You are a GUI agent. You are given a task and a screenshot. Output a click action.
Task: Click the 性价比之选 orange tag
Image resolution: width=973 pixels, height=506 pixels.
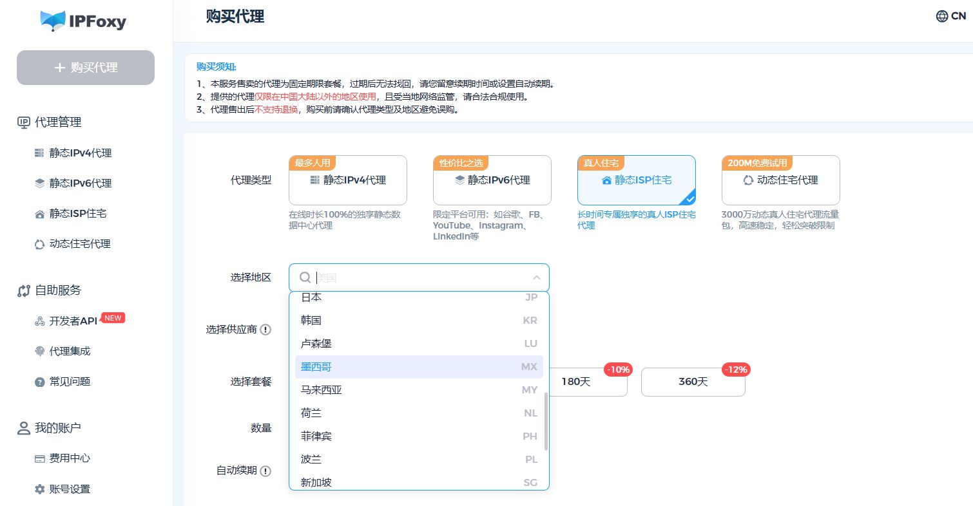(x=461, y=163)
